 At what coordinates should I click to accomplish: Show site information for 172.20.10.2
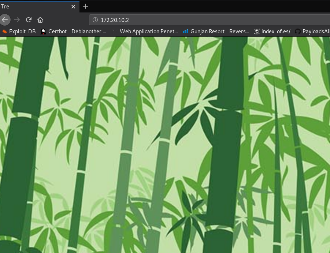coord(95,20)
